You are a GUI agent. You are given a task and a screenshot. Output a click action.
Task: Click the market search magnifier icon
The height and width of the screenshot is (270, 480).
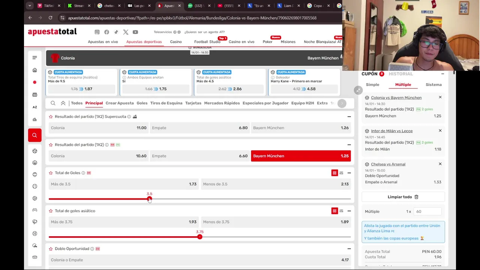click(53, 103)
